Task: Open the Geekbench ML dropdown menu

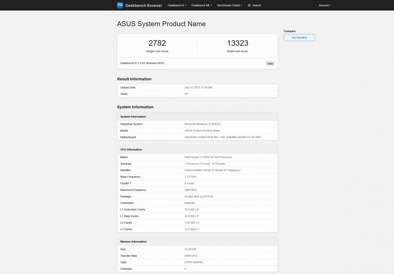Action: 202,5
